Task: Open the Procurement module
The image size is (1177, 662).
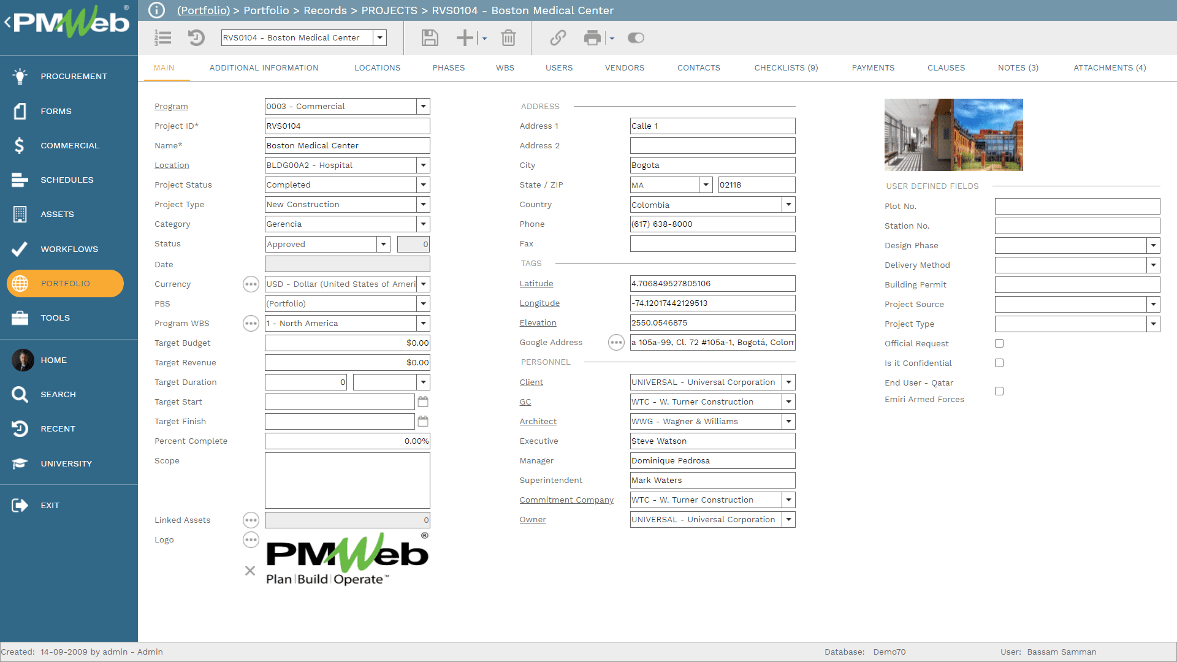Action: (69, 76)
